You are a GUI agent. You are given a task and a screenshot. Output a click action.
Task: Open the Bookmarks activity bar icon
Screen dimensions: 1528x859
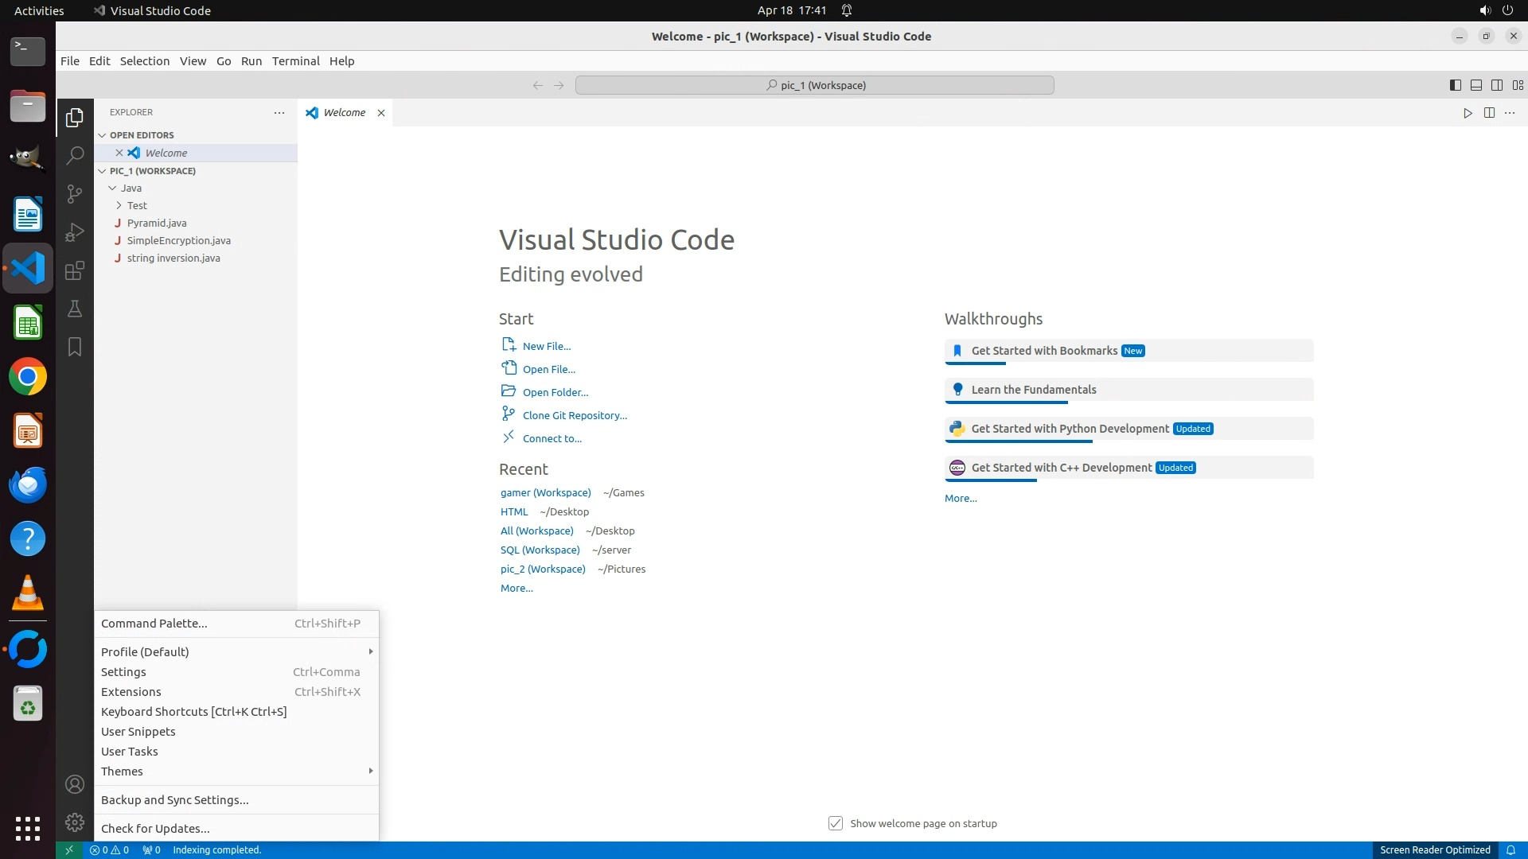[75, 347]
